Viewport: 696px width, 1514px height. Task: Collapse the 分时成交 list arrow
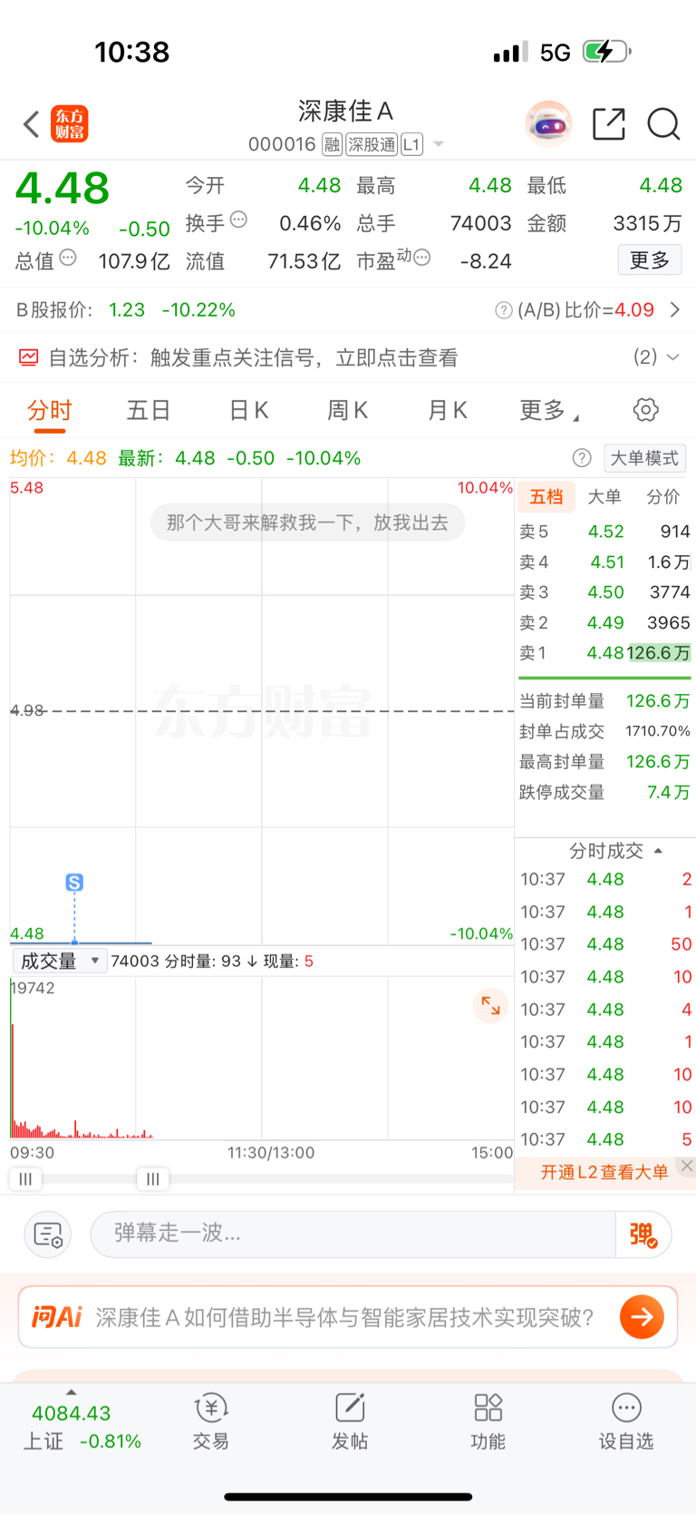658,851
